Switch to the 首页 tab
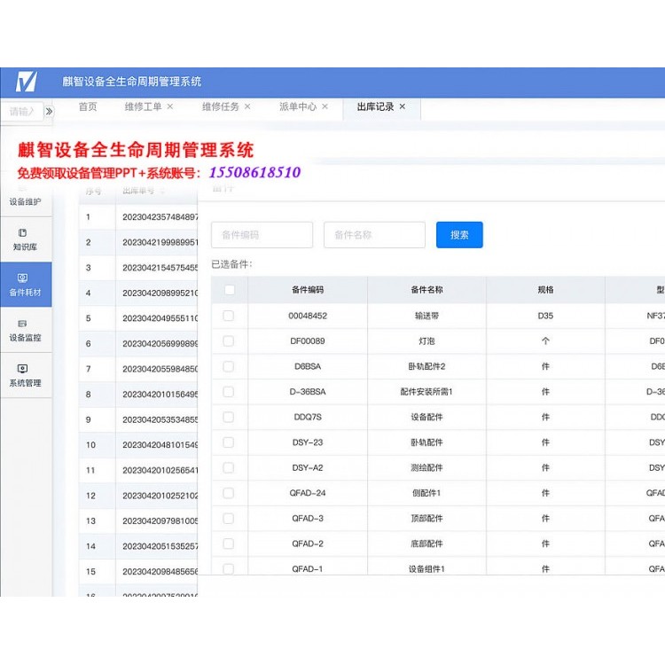This screenshot has height=665, width=665. point(88,106)
